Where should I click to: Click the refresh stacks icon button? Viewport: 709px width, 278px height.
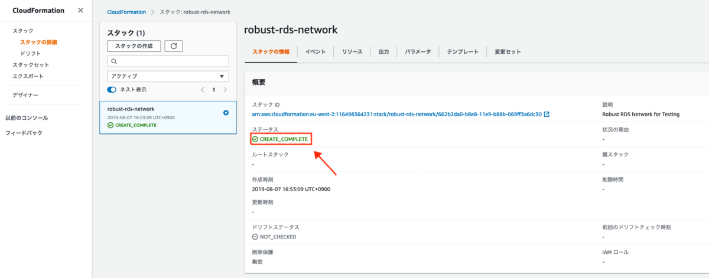coord(174,46)
